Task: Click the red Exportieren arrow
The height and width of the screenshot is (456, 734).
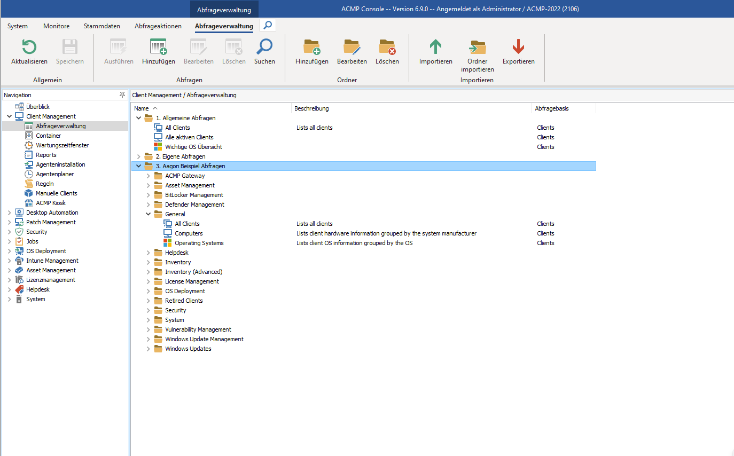Action: pyautogui.click(x=518, y=48)
